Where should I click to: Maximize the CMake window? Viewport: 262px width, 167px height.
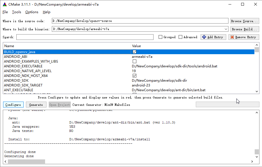pos(243,4)
